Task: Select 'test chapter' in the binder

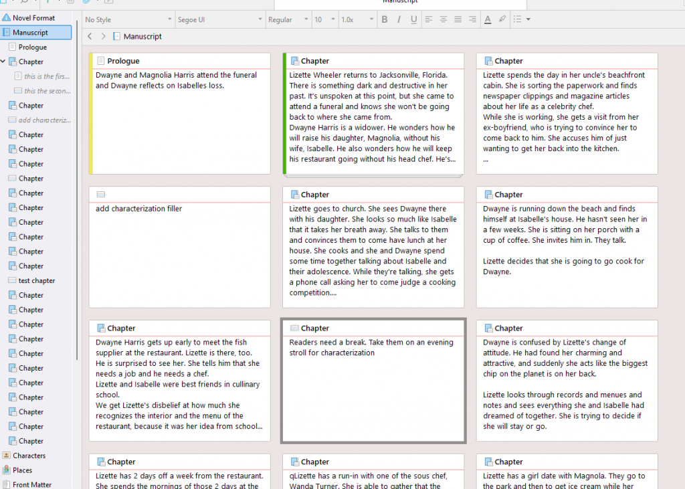Action: [36, 280]
